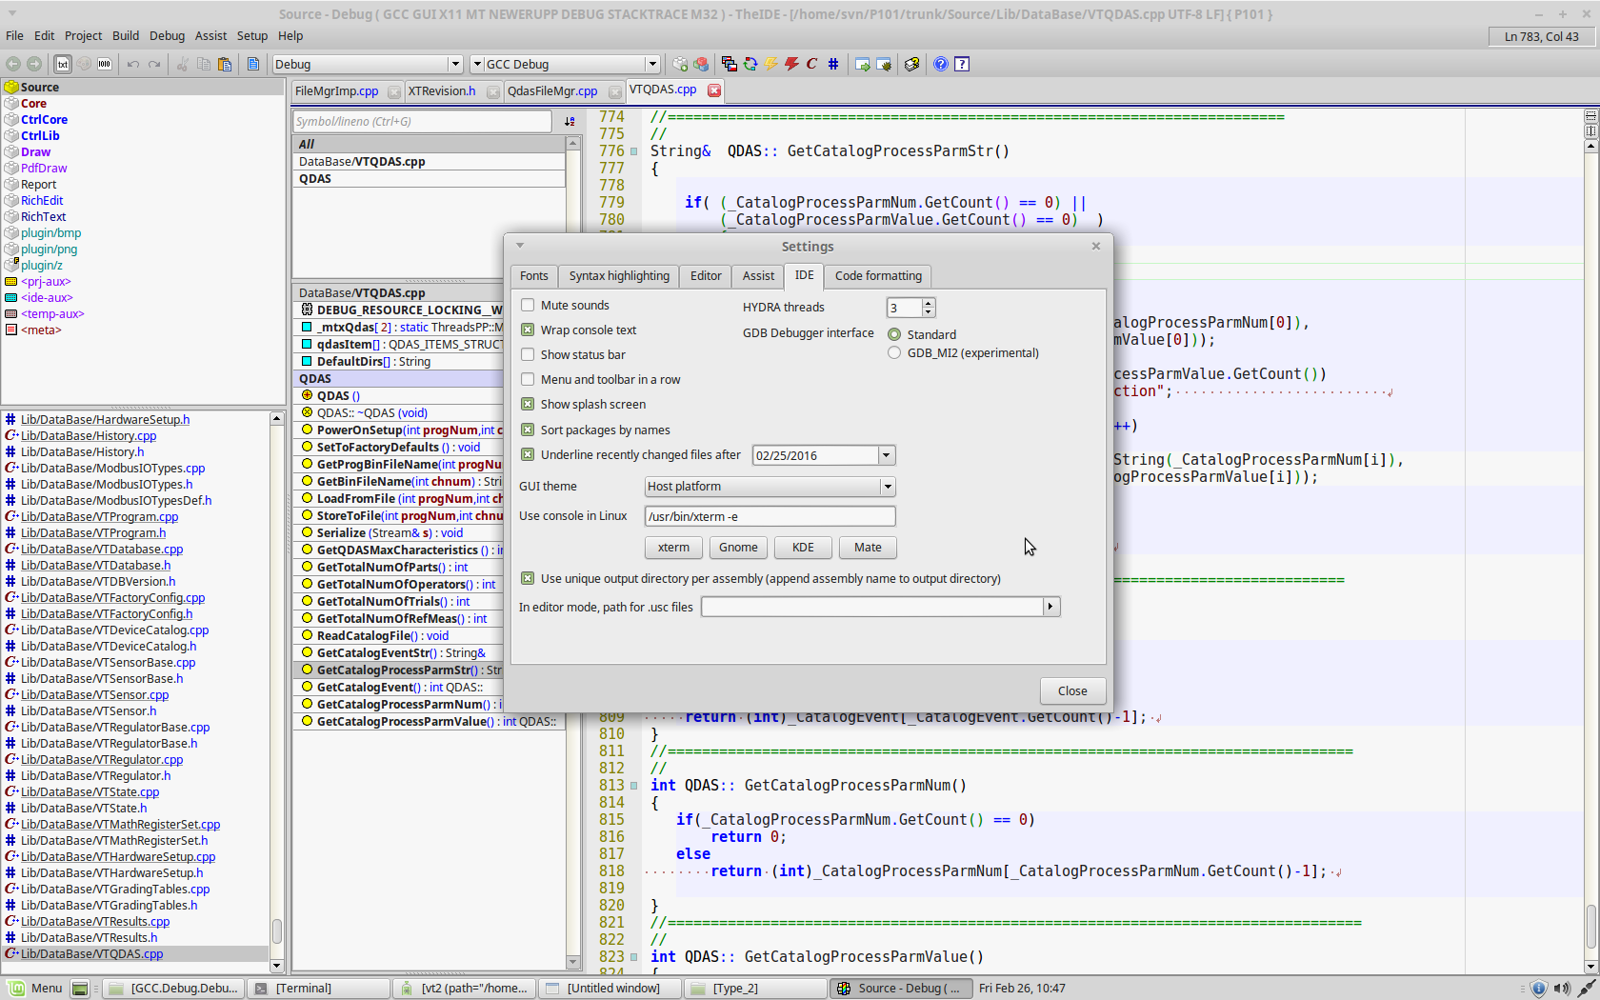Screen dimensions: 1600x1000
Task: Click the Close button in Settings
Action: (1071, 691)
